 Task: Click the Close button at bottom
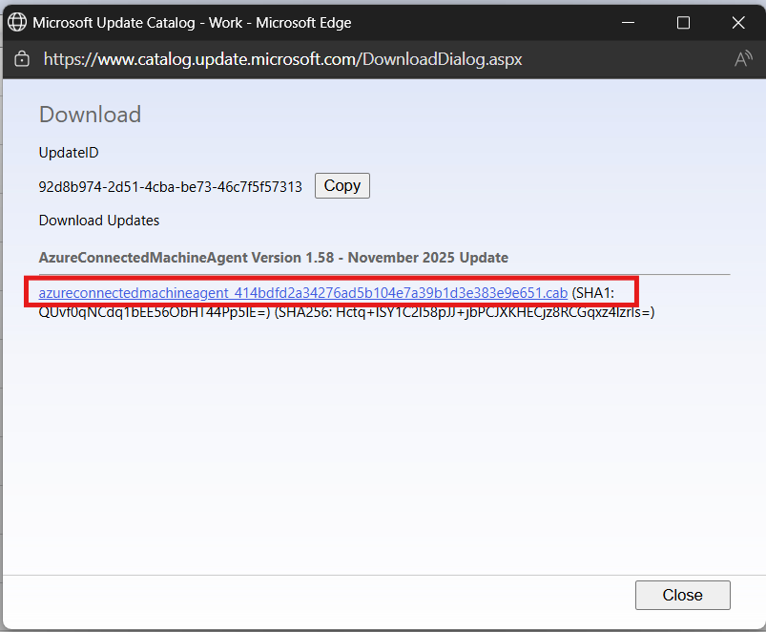(682, 595)
